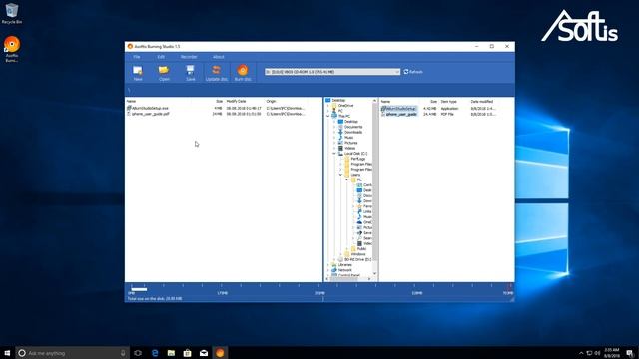The height and width of the screenshot is (359, 639).
Task: Open the Action Center notifications icon
Action: [x=630, y=353]
